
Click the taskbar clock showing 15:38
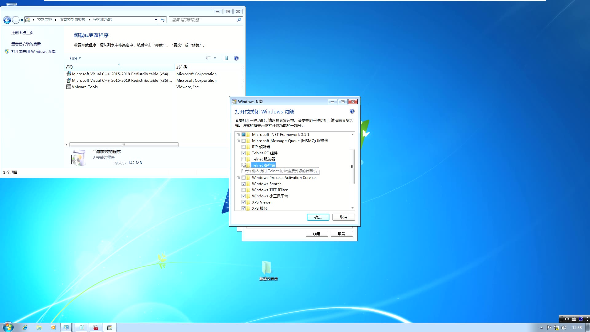(x=577, y=328)
